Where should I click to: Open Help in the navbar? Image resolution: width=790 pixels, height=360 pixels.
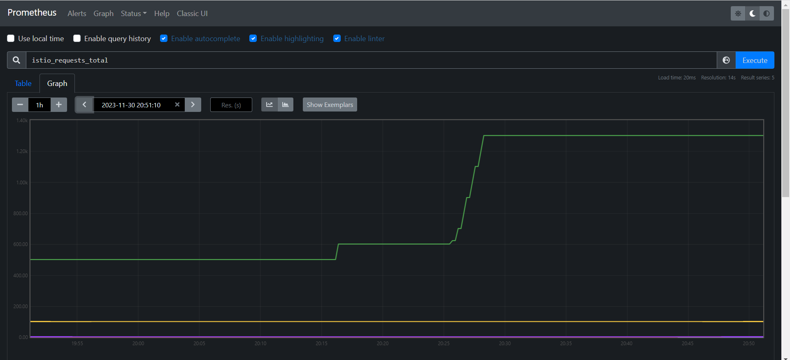[x=162, y=14]
